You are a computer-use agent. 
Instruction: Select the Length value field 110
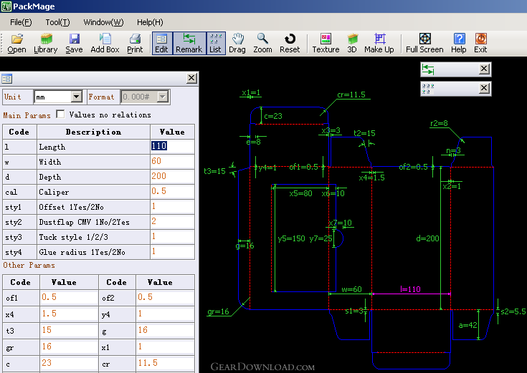[172, 146]
